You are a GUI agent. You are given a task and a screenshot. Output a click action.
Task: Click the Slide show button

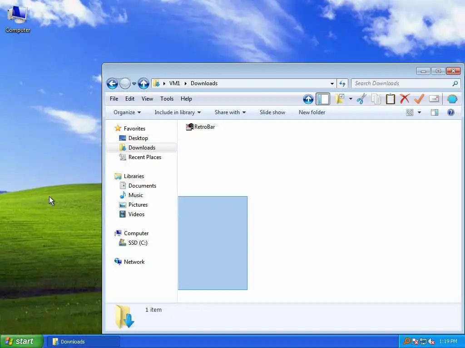pyautogui.click(x=272, y=112)
